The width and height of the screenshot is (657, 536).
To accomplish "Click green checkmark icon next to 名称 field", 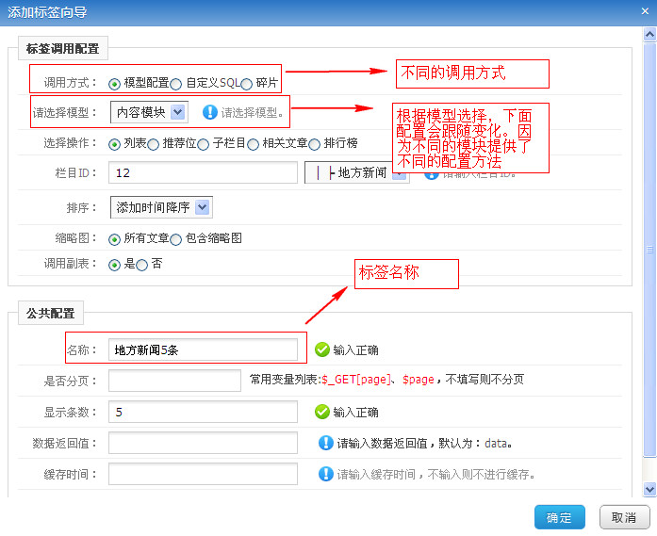I will 322,349.
